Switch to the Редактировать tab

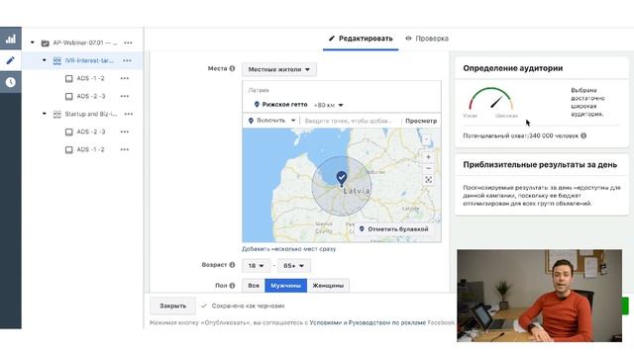(361, 39)
